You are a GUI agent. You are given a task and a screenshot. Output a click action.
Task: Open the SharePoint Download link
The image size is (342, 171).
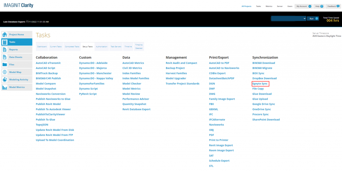266,119
